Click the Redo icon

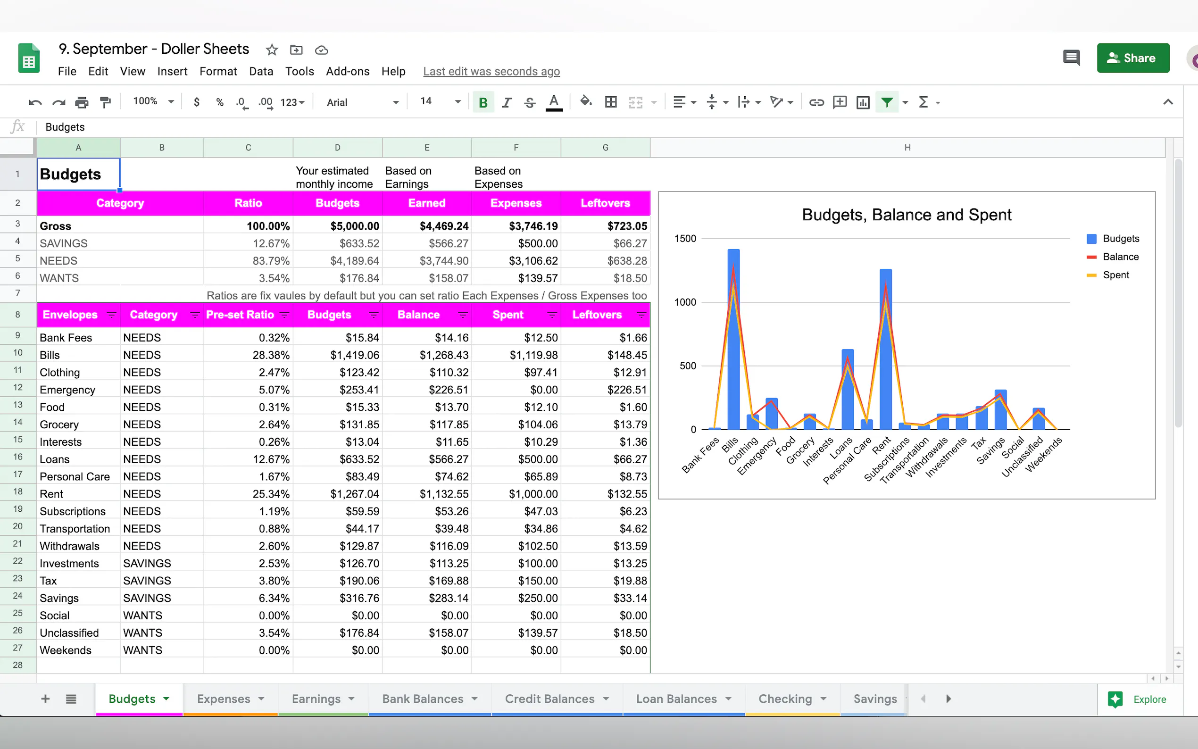point(58,102)
